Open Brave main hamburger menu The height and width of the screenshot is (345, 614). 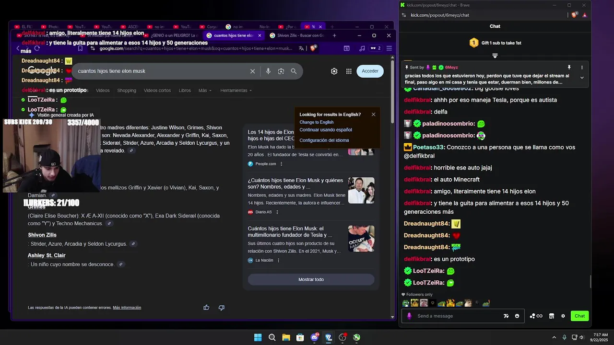[389, 48]
